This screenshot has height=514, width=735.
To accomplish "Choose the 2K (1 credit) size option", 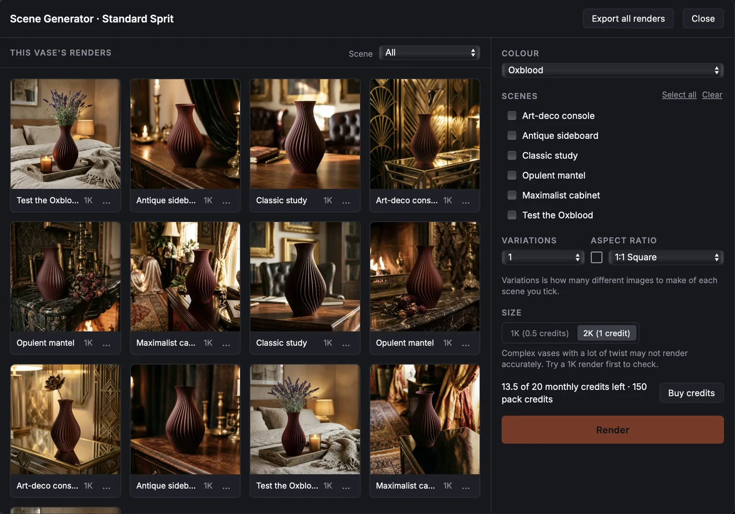I will 606,333.
